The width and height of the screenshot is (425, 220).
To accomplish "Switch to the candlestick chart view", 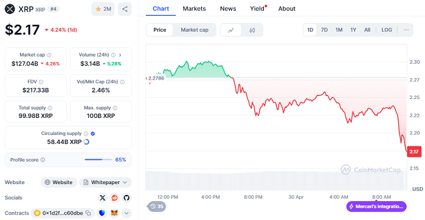I will click(x=252, y=30).
